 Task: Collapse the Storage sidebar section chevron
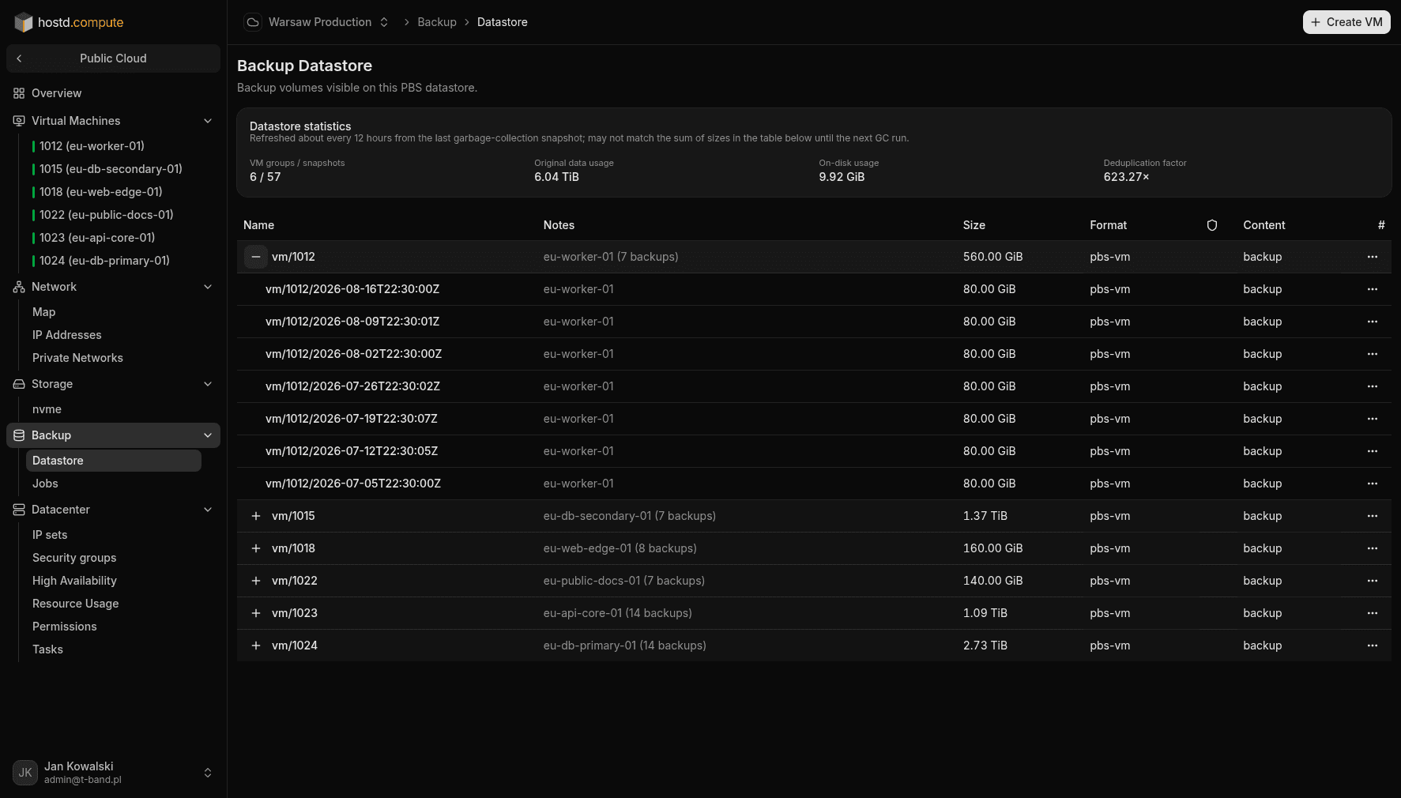click(208, 384)
